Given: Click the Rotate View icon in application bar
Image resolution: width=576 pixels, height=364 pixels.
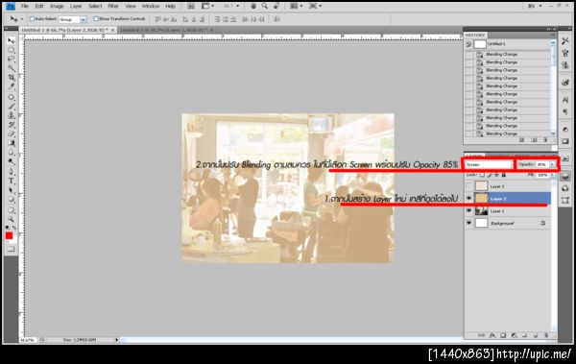Looking at the screenshot, I should (x=276, y=7).
